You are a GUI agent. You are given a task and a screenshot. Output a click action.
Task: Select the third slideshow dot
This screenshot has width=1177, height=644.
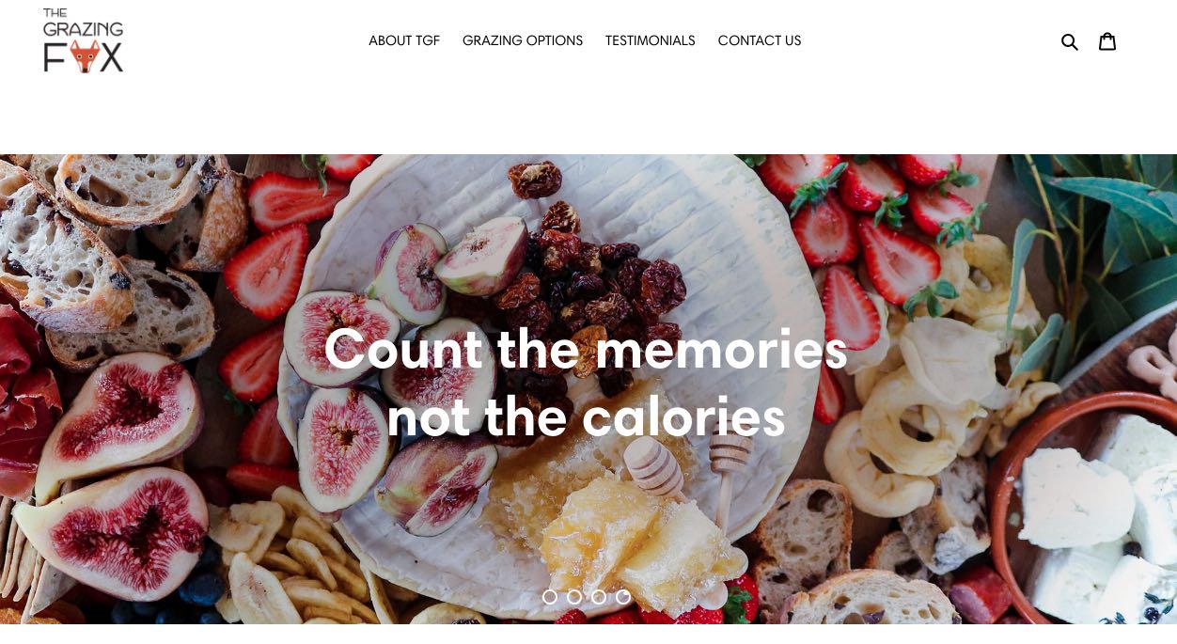tap(599, 597)
